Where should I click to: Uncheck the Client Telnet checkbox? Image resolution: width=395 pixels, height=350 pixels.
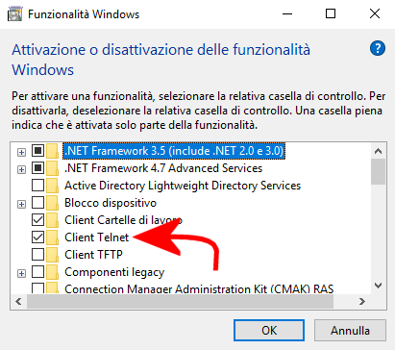tap(37, 237)
